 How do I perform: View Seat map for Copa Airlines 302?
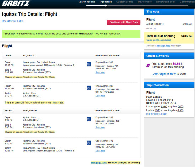pos(100,151)
